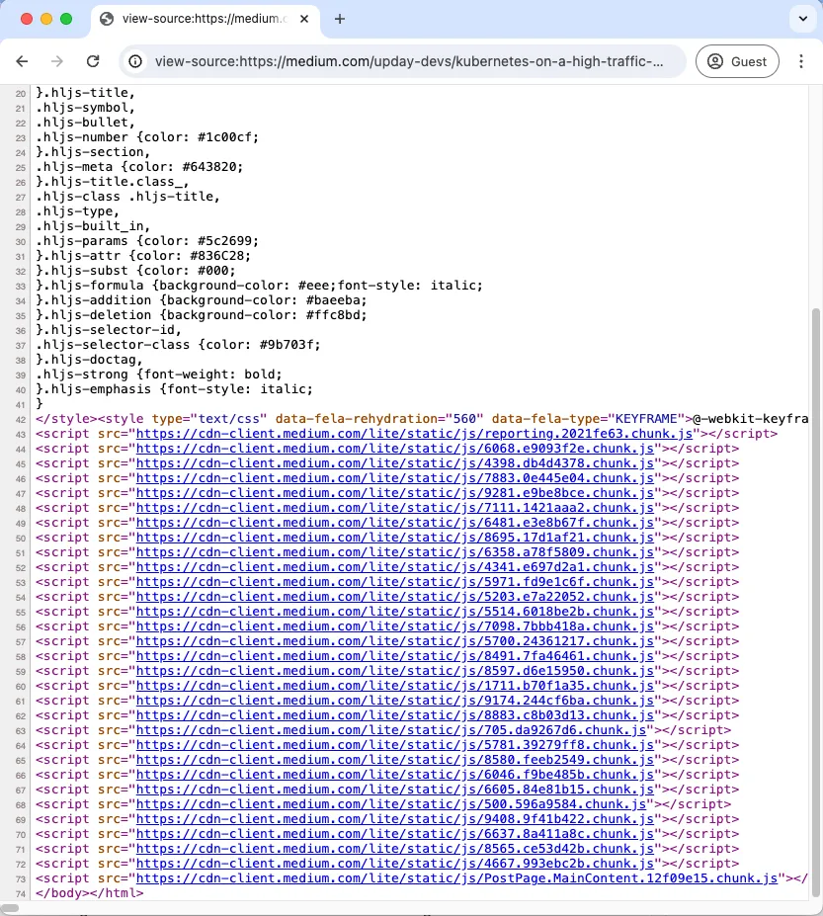The width and height of the screenshot is (823, 916).
Task: Open a new tab with plus button
Action: point(340,19)
